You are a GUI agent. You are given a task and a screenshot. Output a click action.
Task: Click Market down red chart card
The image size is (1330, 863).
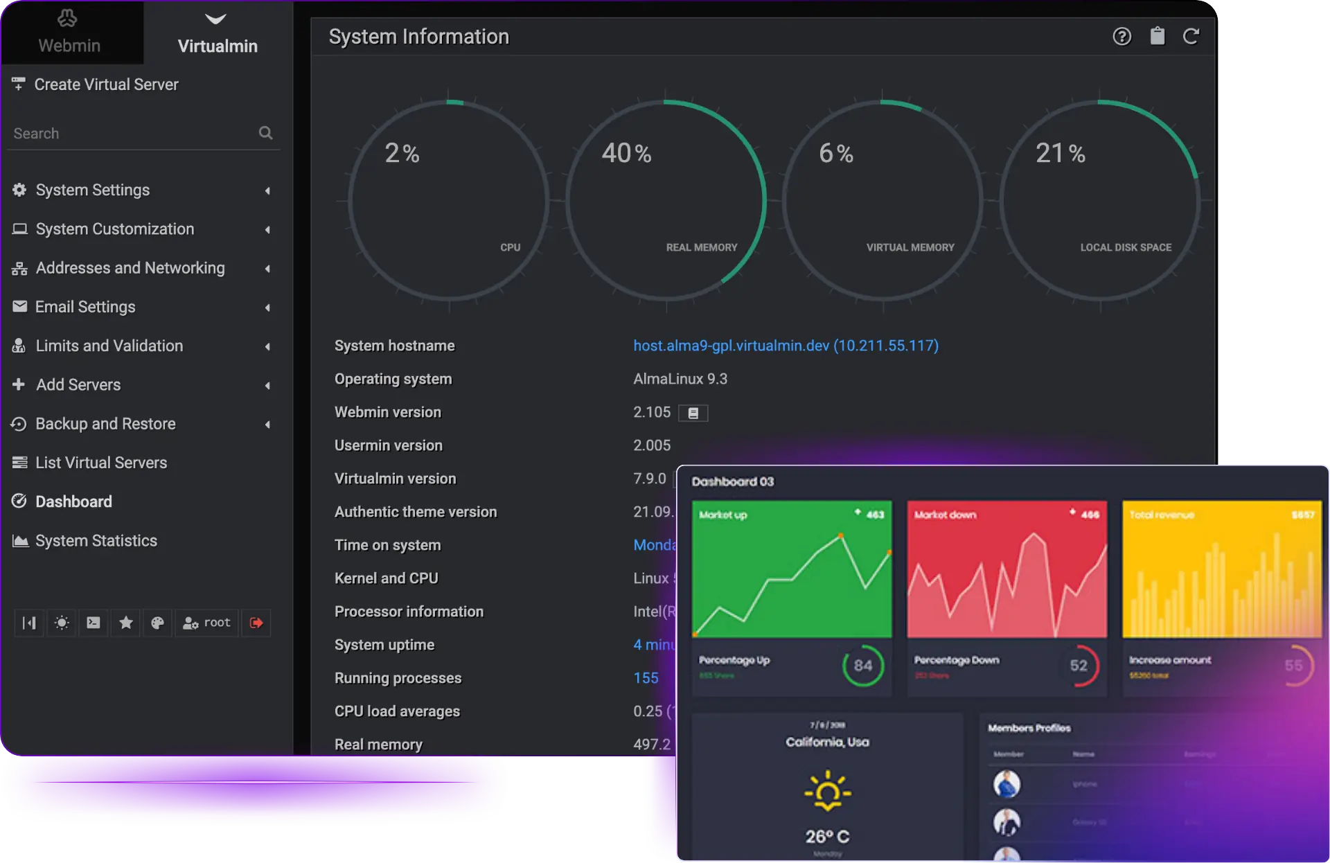click(1007, 569)
